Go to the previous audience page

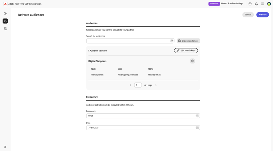point(130,85)
